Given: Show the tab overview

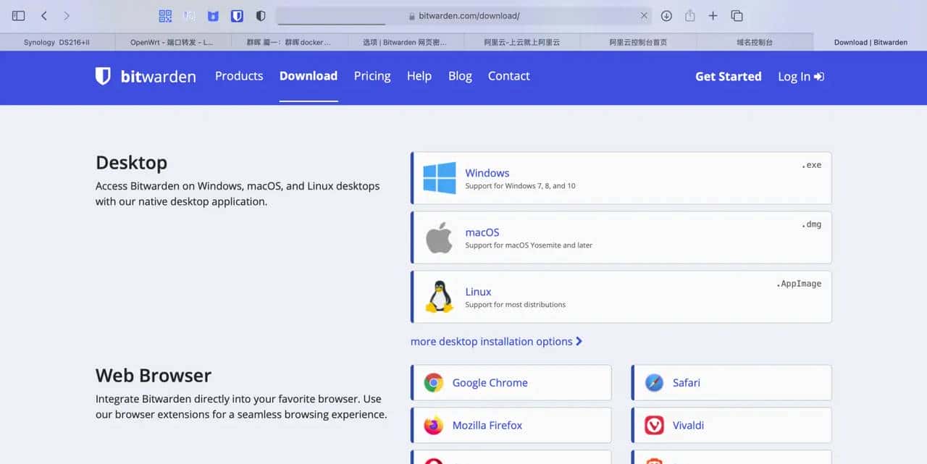Looking at the screenshot, I should coord(737,16).
